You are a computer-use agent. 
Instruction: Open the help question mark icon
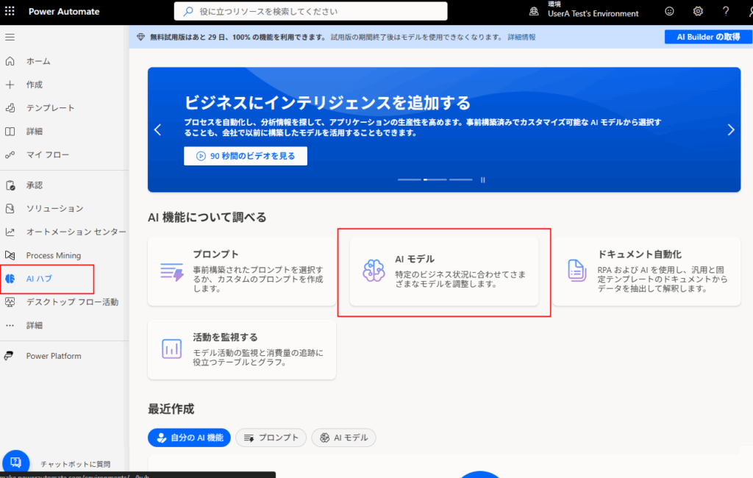tap(726, 11)
